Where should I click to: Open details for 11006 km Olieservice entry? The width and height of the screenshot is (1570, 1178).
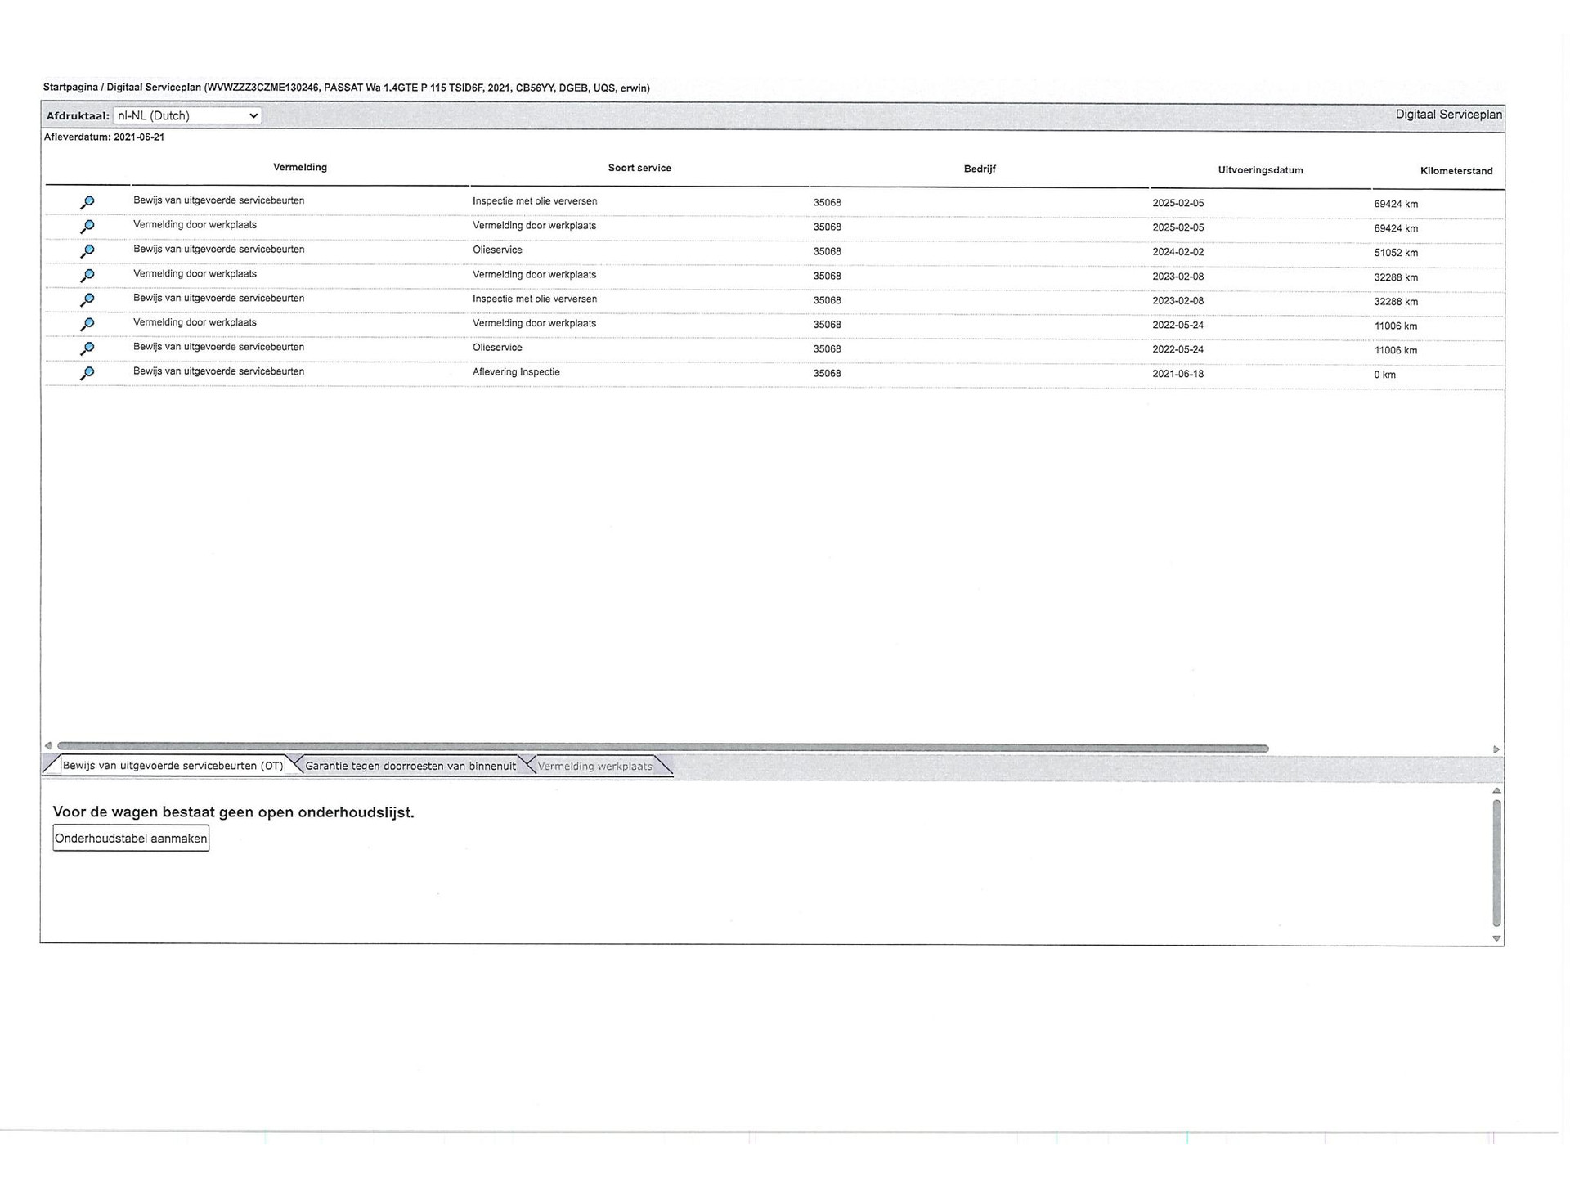87,349
